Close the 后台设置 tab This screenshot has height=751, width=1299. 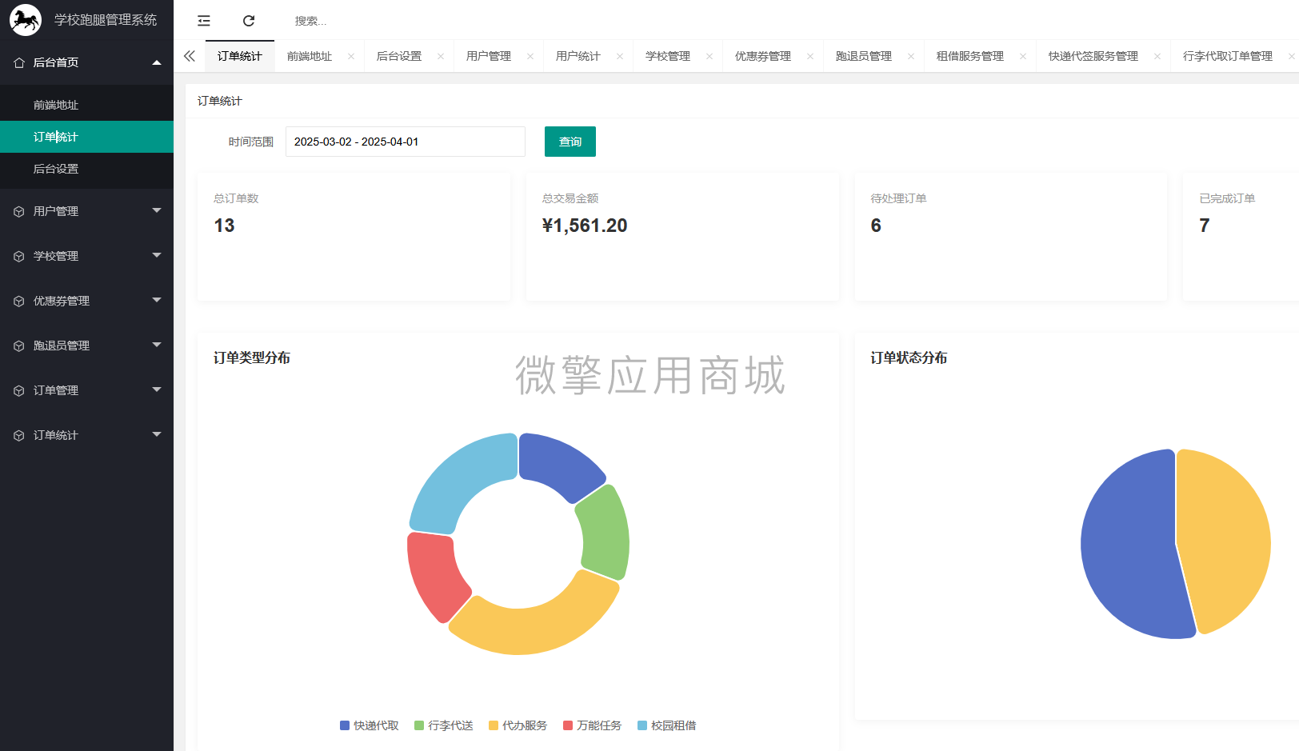tap(441, 56)
